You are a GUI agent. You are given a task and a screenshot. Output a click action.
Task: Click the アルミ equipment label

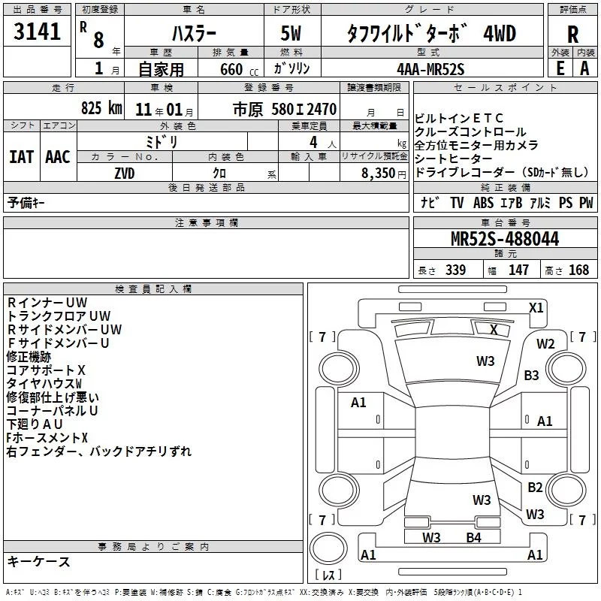(x=540, y=203)
